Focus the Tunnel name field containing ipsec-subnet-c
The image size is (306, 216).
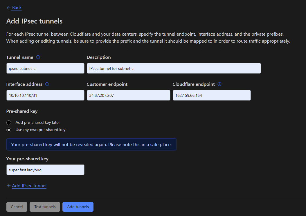pyautogui.click(x=45, y=68)
